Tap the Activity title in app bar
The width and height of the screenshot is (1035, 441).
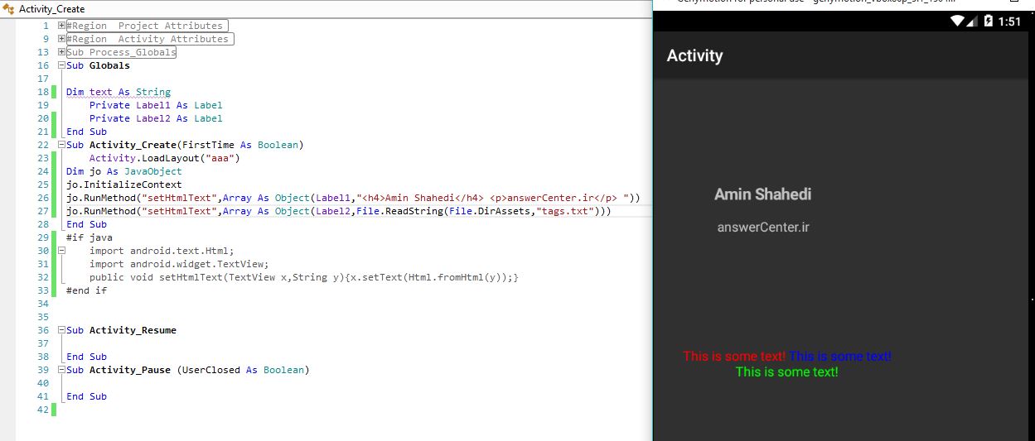[x=694, y=55]
